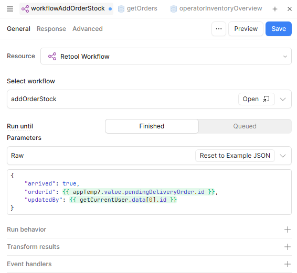Set Run until to Finished
297x273 pixels.
click(152, 126)
